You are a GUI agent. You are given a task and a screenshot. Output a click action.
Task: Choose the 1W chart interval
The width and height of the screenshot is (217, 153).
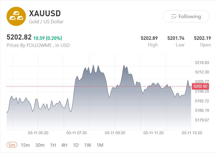coord(87,145)
